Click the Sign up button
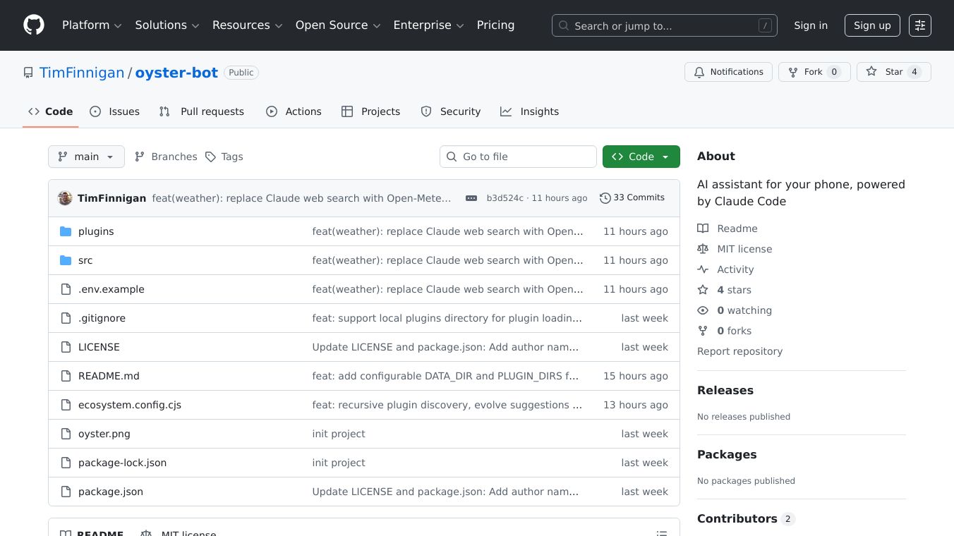 871,25
